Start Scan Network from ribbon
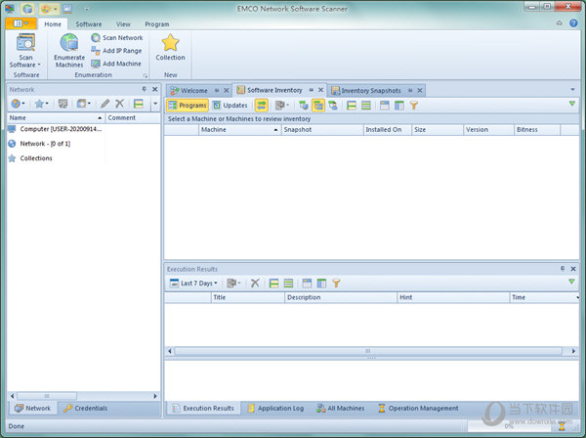 tap(117, 38)
